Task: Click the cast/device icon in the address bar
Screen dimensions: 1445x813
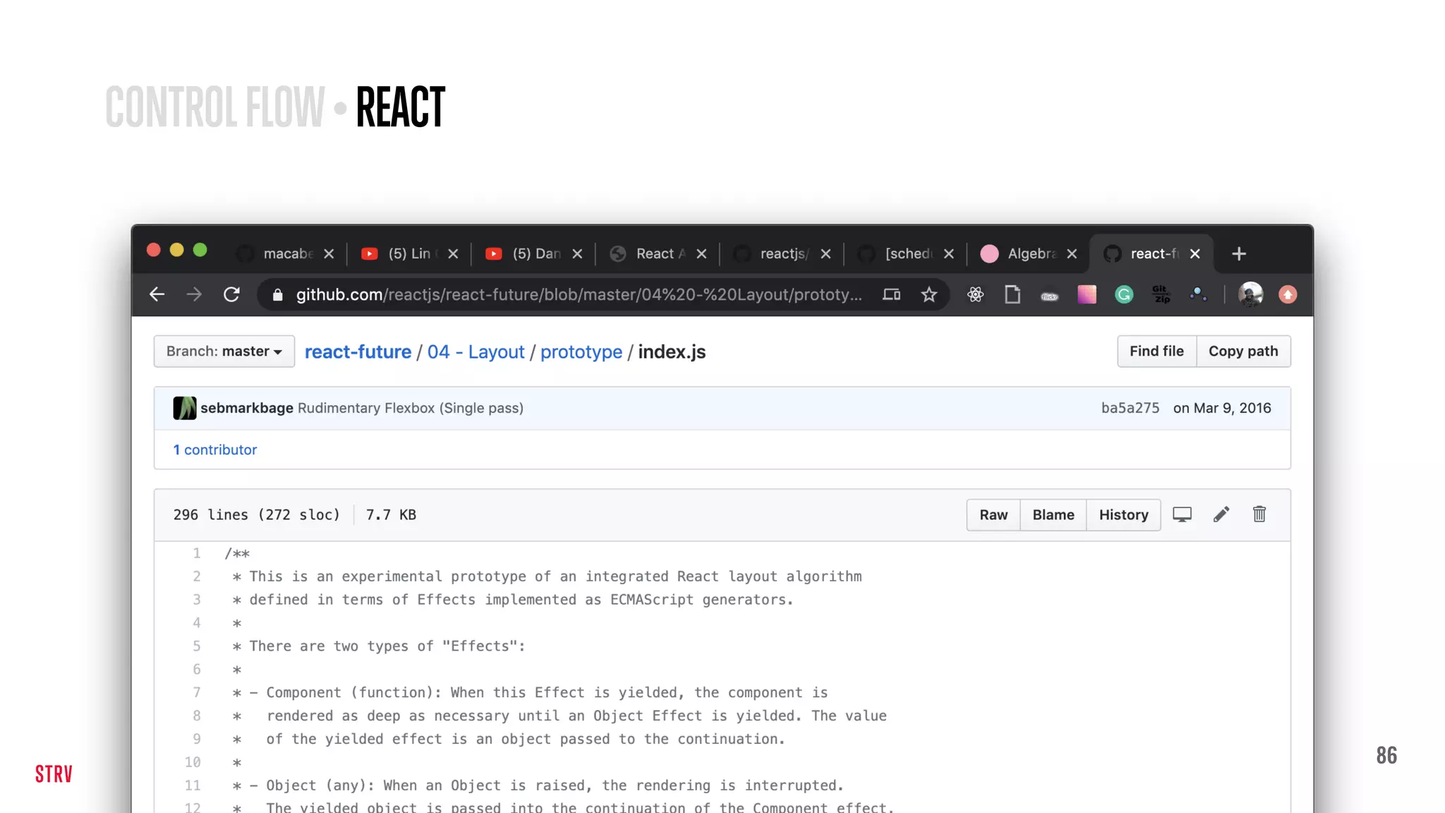Action: (x=891, y=294)
